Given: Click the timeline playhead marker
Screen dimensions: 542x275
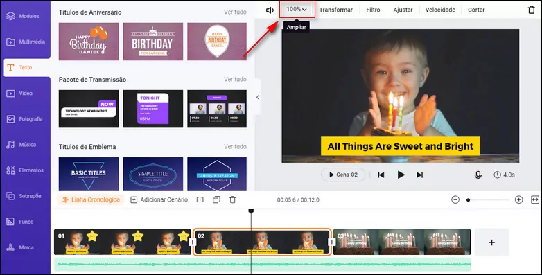Looking at the screenshot, I should (x=252, y=211).
